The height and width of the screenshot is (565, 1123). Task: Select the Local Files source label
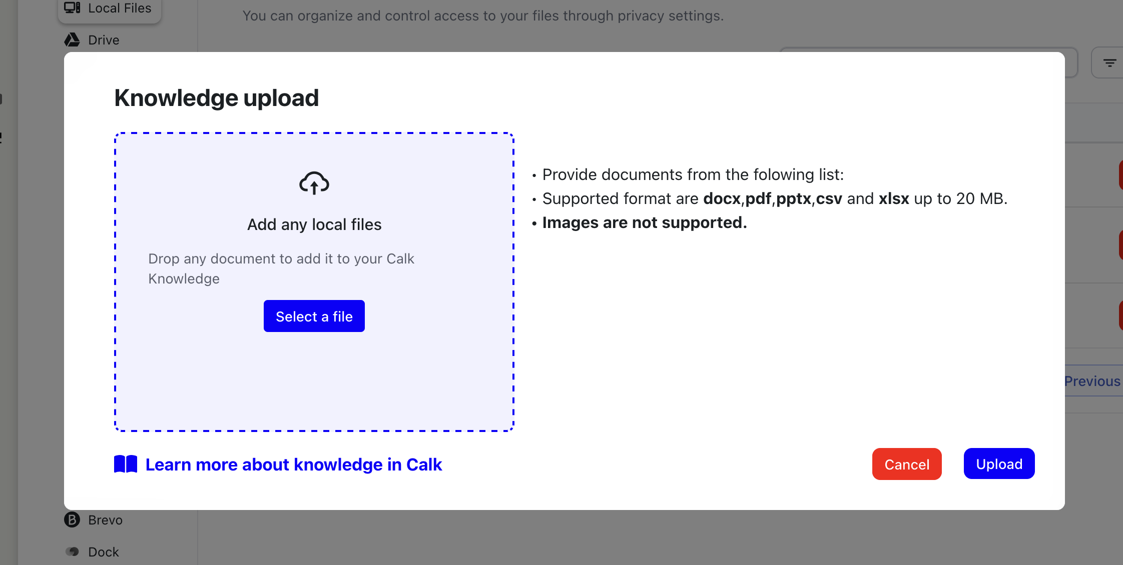click(120, 8)
